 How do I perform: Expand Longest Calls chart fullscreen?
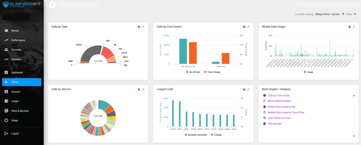248,89
